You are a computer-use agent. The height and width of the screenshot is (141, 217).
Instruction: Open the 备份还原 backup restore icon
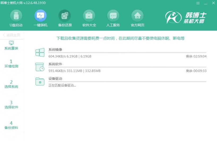65,16
